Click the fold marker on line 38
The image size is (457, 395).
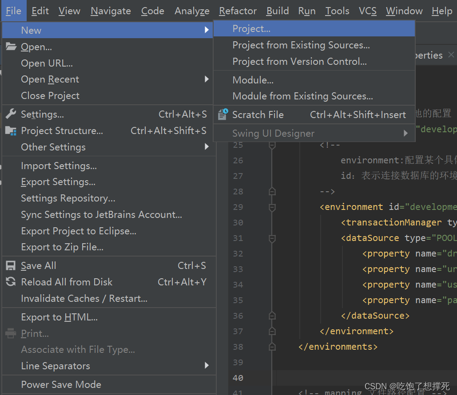click(272, 347)
